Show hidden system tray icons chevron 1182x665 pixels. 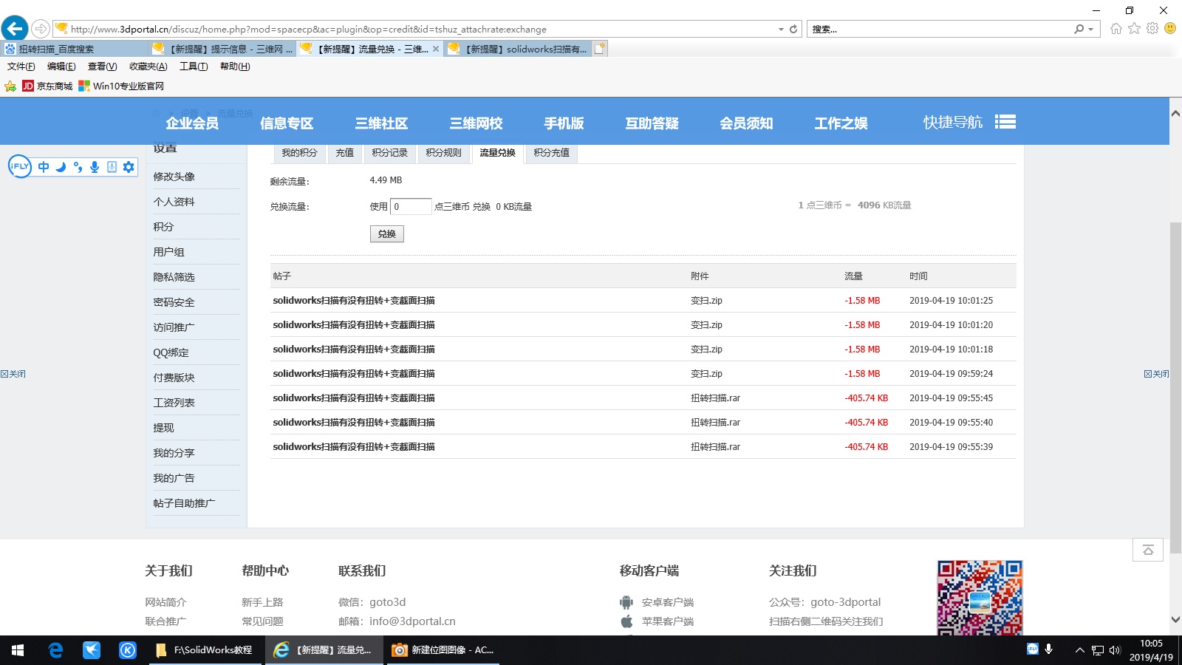pyautogui.click(x=1079, y=650)
